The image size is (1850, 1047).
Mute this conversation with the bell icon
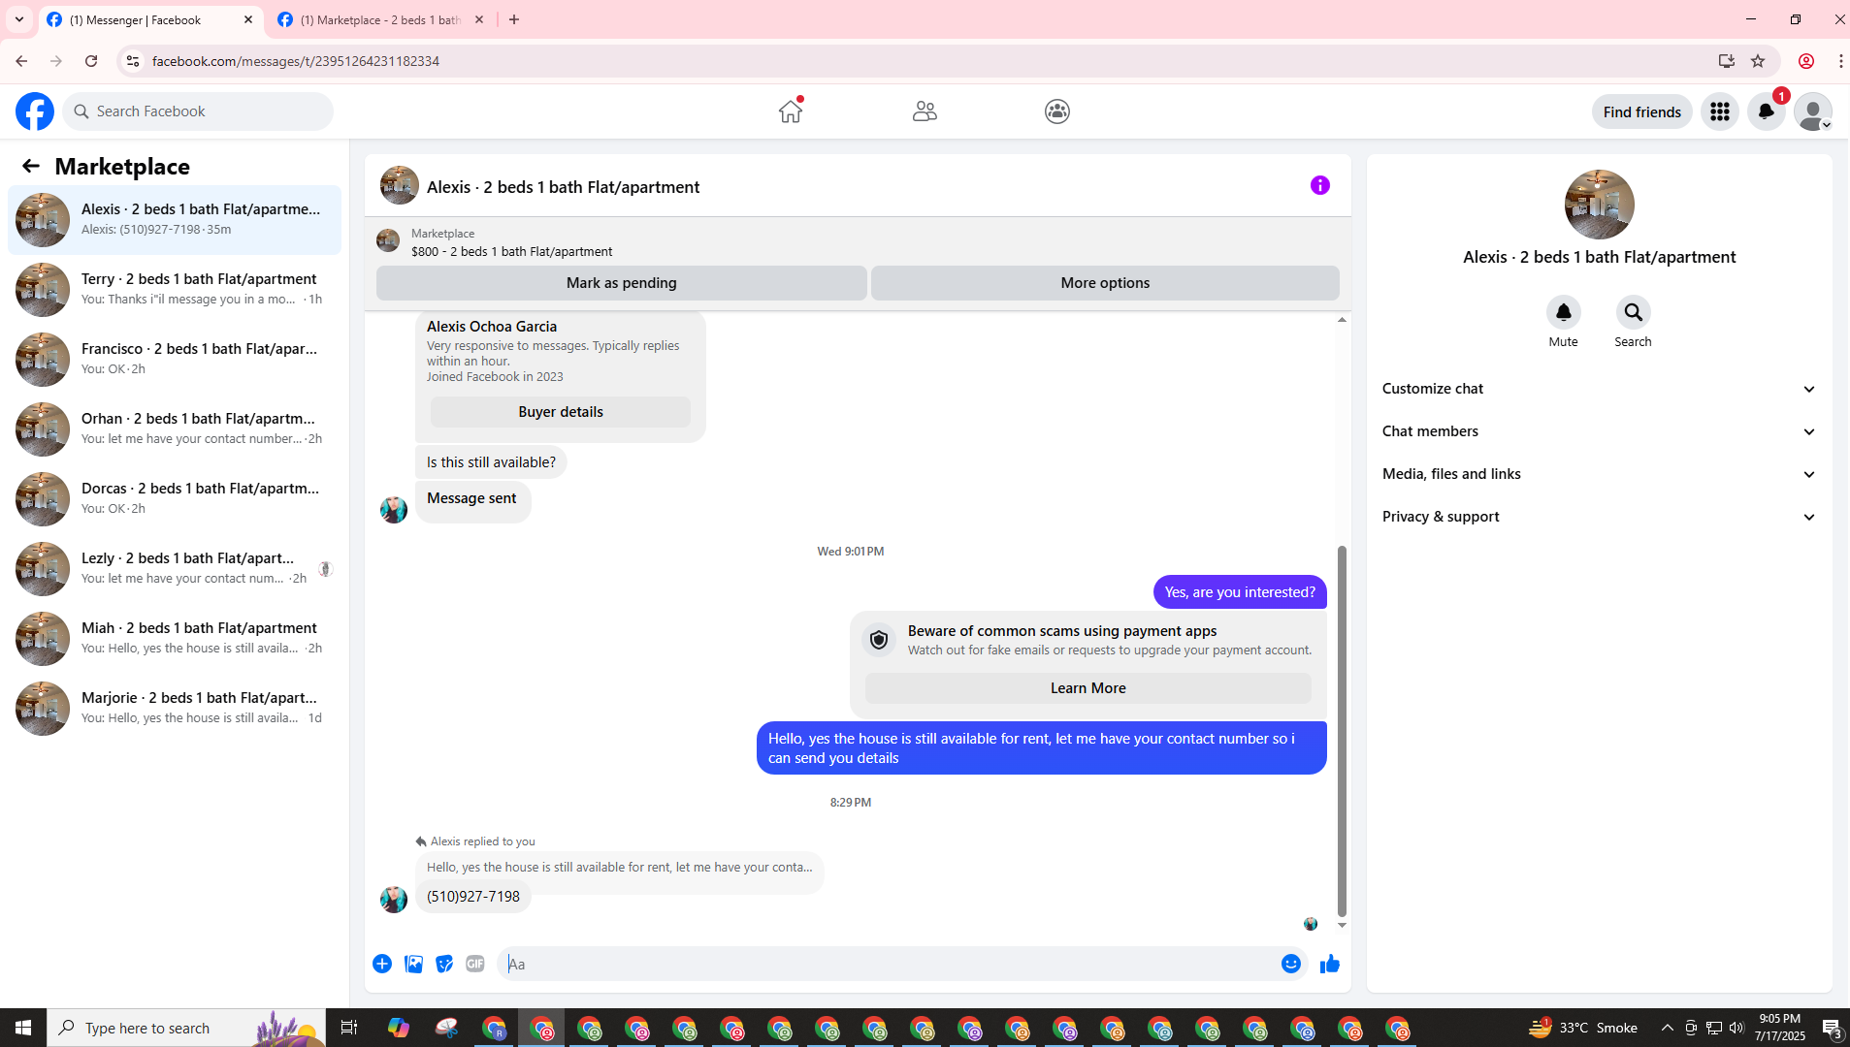click(x=1564, y=312)
